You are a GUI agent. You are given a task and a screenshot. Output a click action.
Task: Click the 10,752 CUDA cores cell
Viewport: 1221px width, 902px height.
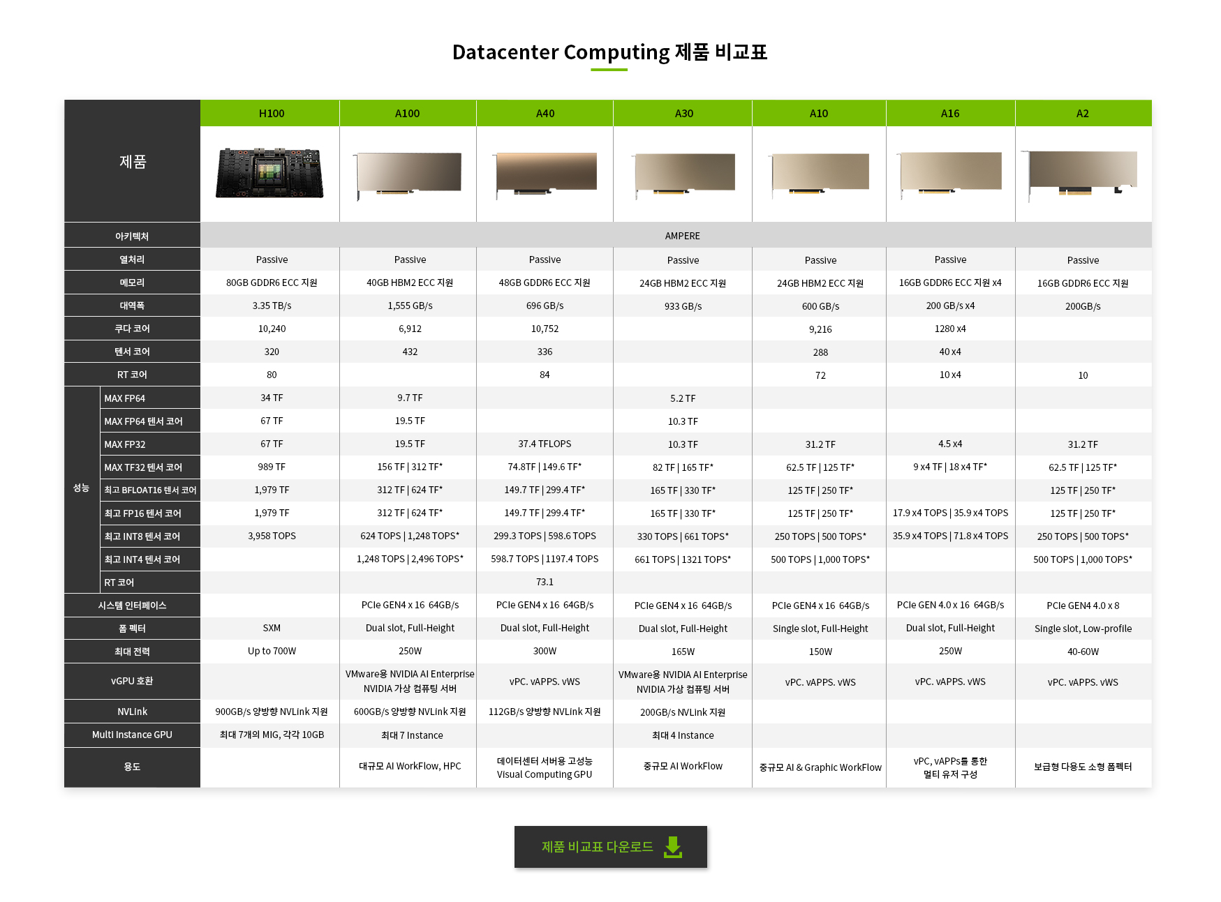tap(545, 329)
